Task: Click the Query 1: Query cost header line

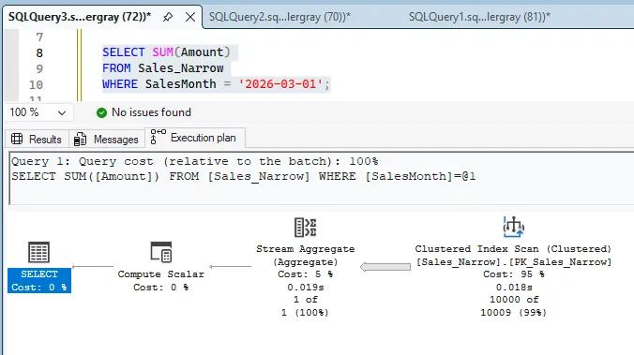Action: pos(195,161)
